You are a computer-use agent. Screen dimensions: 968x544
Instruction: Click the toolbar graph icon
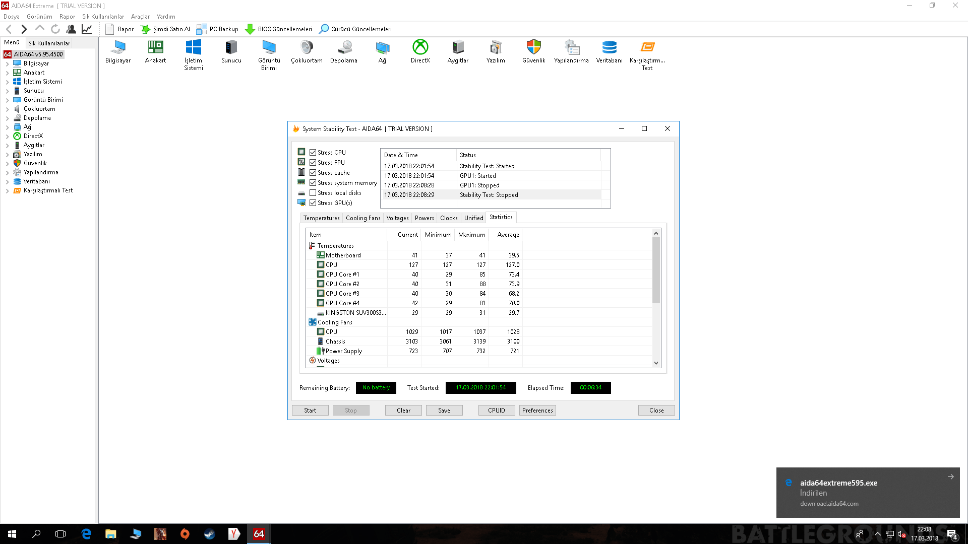(87, 29)
